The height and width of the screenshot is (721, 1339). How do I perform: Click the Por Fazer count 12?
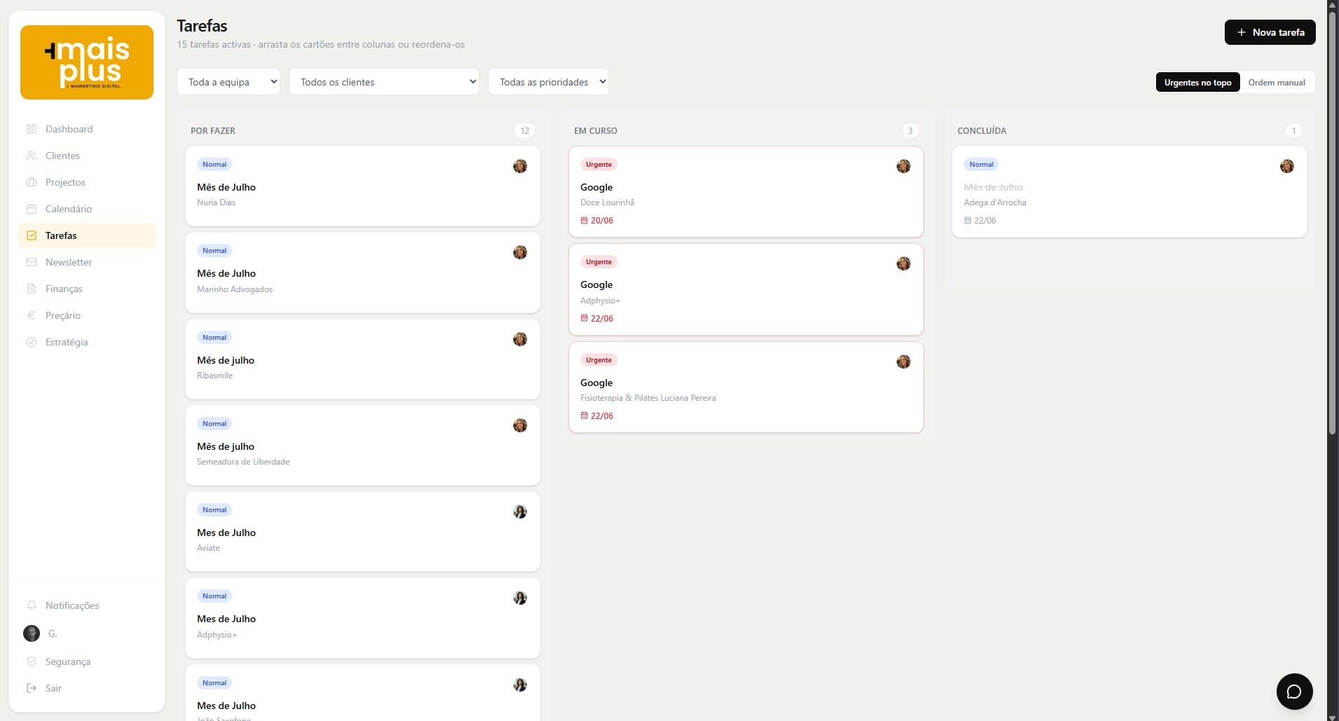524,130
